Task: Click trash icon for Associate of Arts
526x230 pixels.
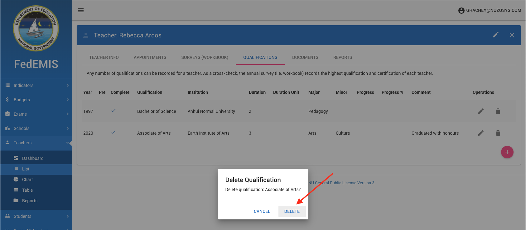Action: click(x=498, y=133)
